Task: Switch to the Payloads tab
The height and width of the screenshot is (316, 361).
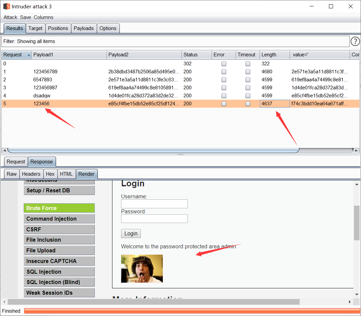Action: [84, 28]
